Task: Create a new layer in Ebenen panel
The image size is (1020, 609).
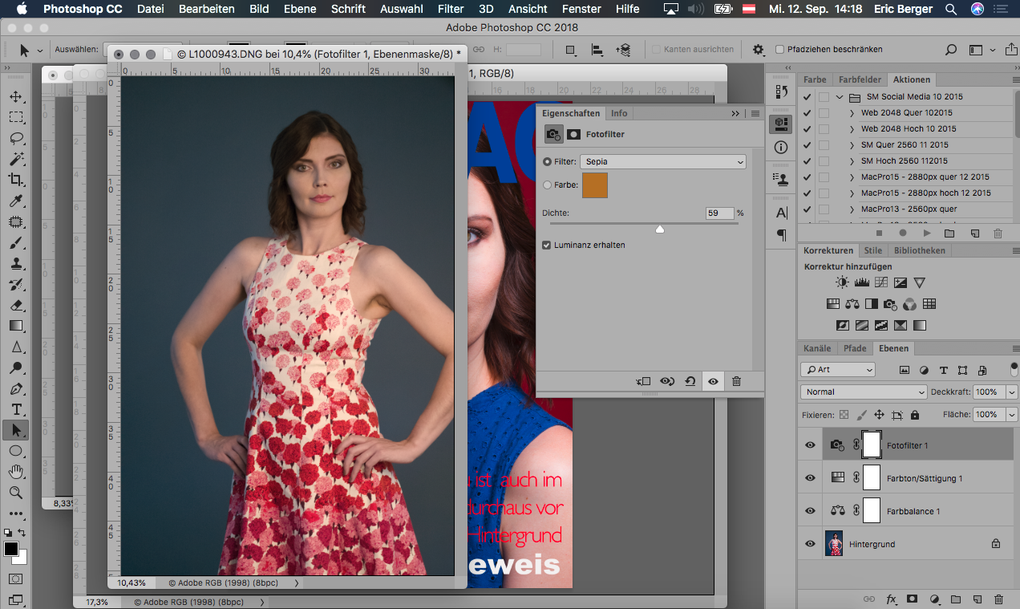Action: [976, 599]
